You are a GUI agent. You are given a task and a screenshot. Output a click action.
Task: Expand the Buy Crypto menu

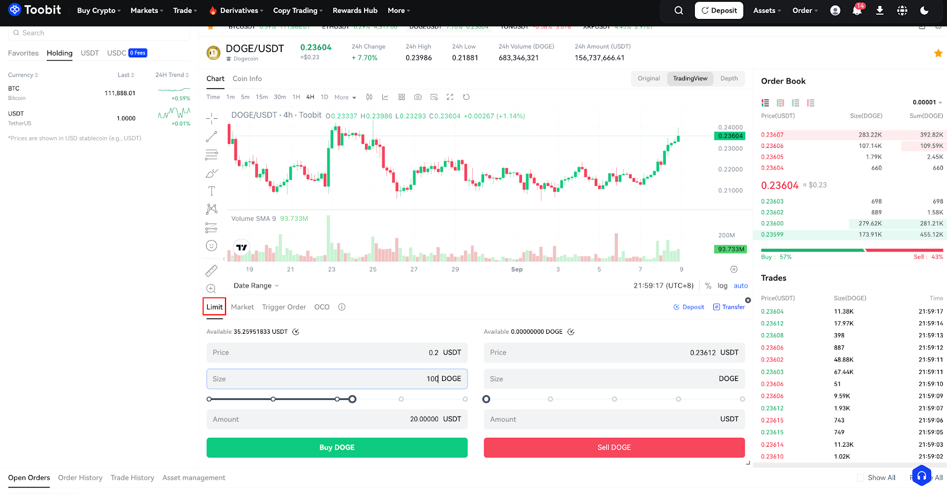coord(99,11)
